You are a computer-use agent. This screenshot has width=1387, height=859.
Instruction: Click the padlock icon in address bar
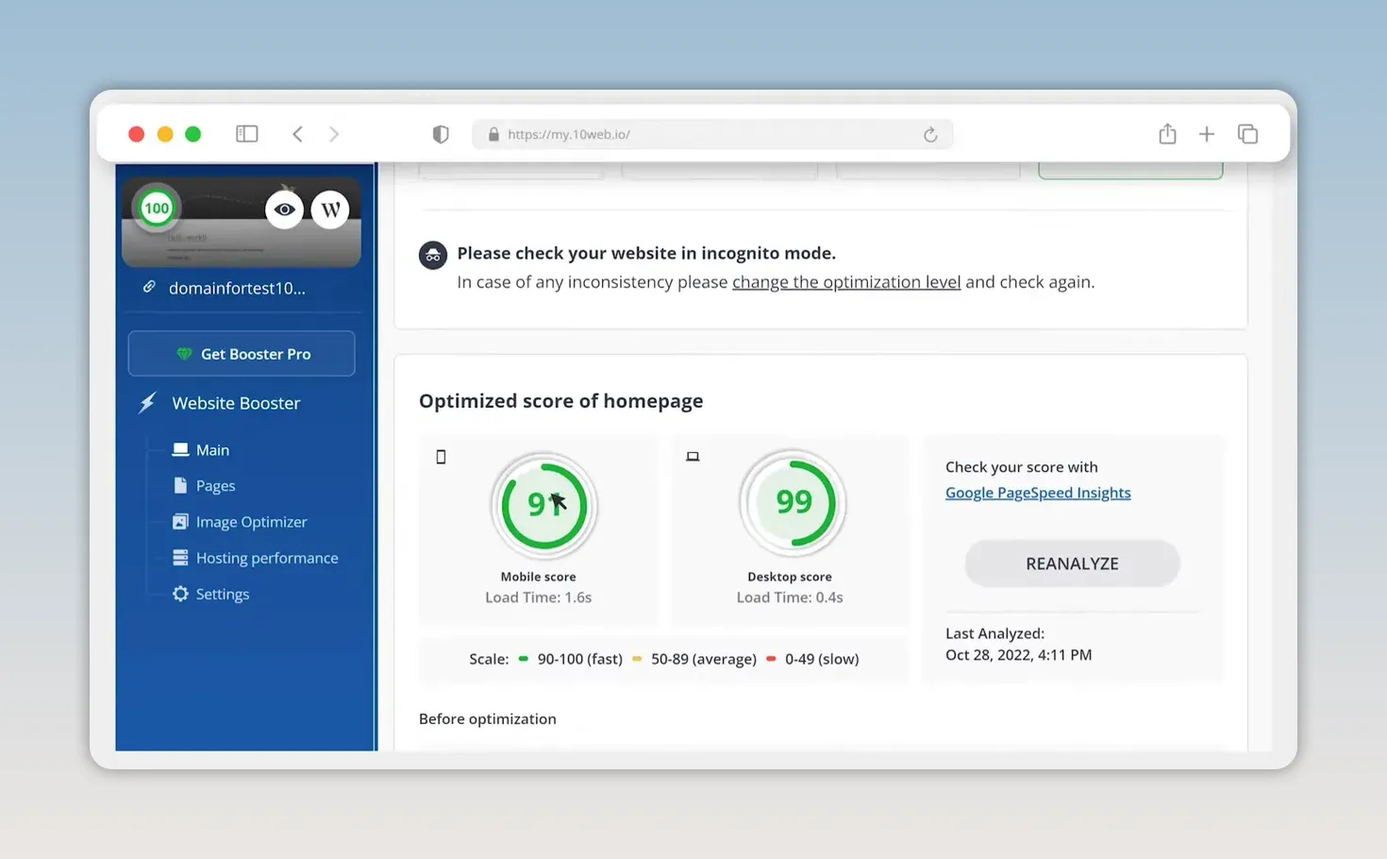[x=493, y=134]
